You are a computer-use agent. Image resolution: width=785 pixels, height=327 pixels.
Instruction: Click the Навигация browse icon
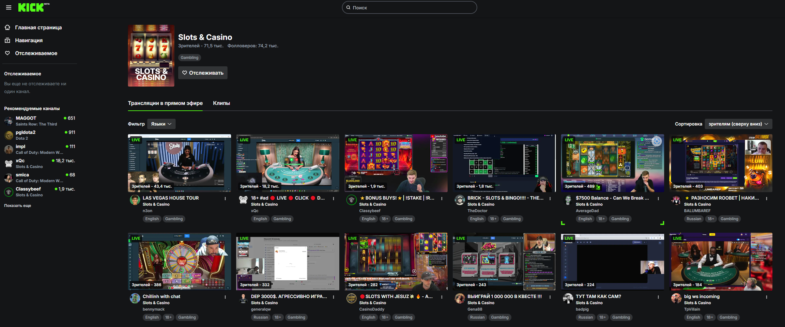pyautogui.click(x=7, y=40)
